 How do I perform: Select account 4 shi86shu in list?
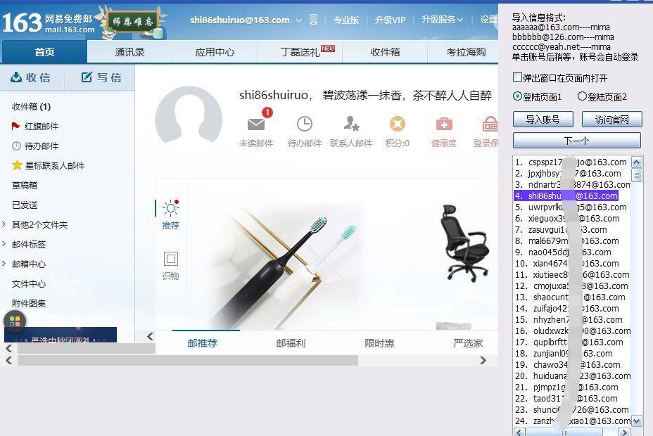pyautogui.click(x=566, y=195)
